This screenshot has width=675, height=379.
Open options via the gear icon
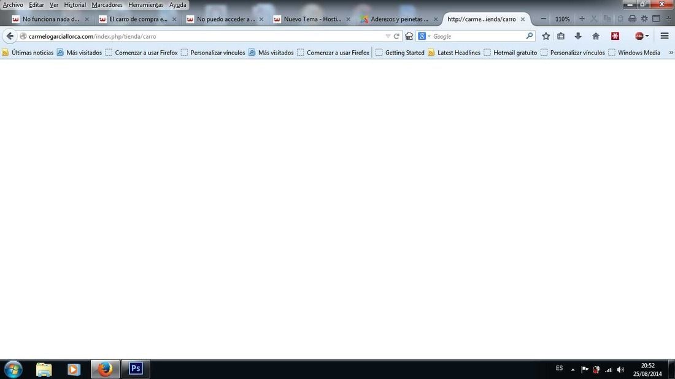[x=644, y=19]
